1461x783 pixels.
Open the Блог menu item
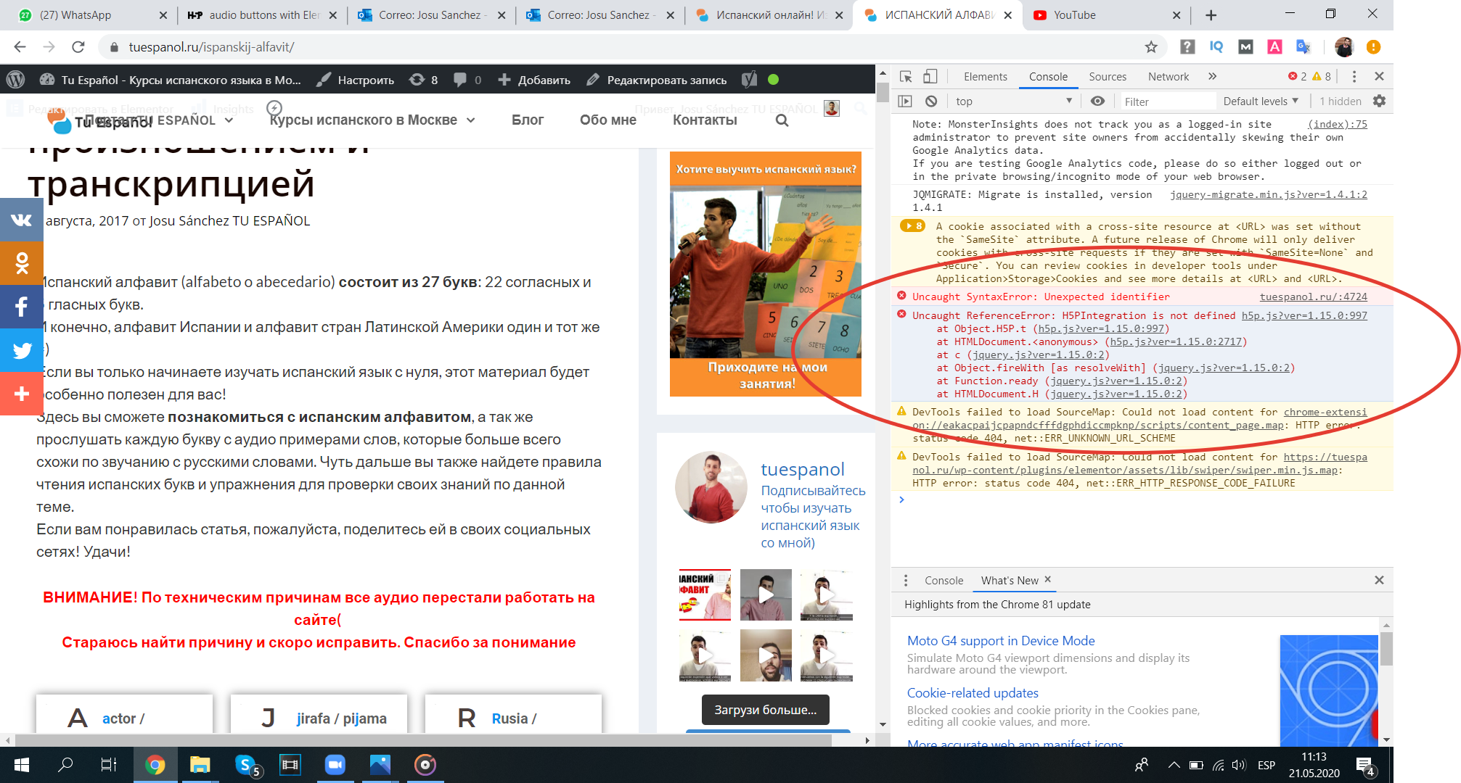coord(527,120)
